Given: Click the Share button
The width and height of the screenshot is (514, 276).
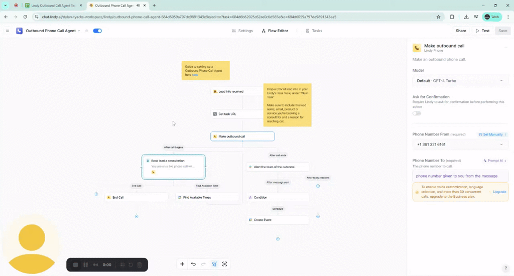Looking at the screenshot, I should [460, 31].
